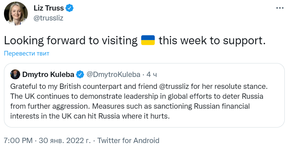Open the @trussliz handle under the author name
This screenshot has height=148, width=291.
click(x=48, y=18)
